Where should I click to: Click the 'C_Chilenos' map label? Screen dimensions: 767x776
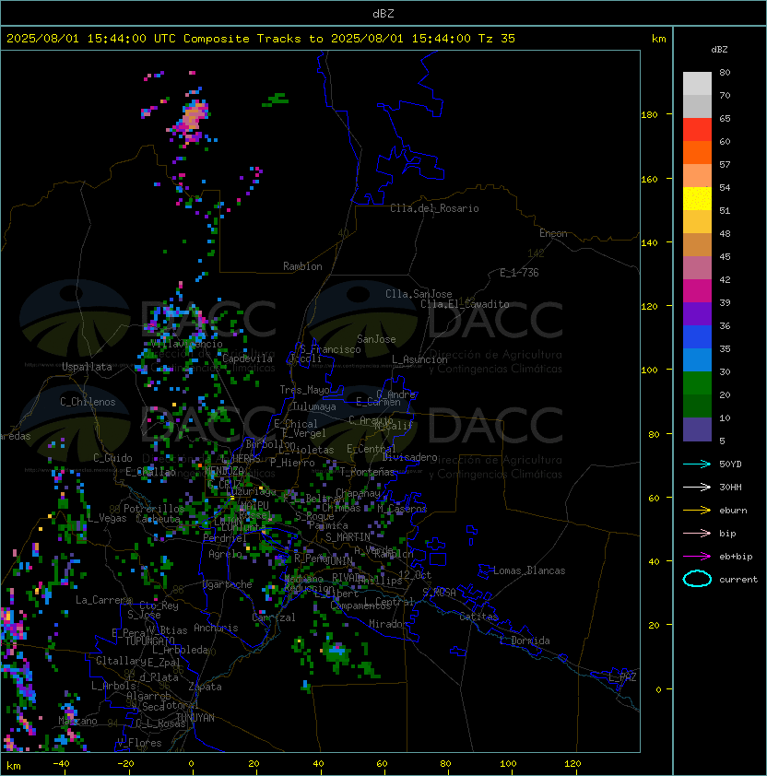click(x=88, y=402)
